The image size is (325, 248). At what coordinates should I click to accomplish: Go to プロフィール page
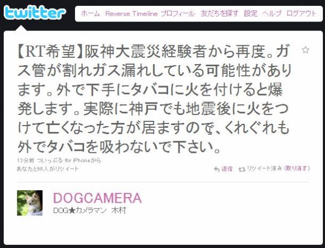[x=178, y=14]
